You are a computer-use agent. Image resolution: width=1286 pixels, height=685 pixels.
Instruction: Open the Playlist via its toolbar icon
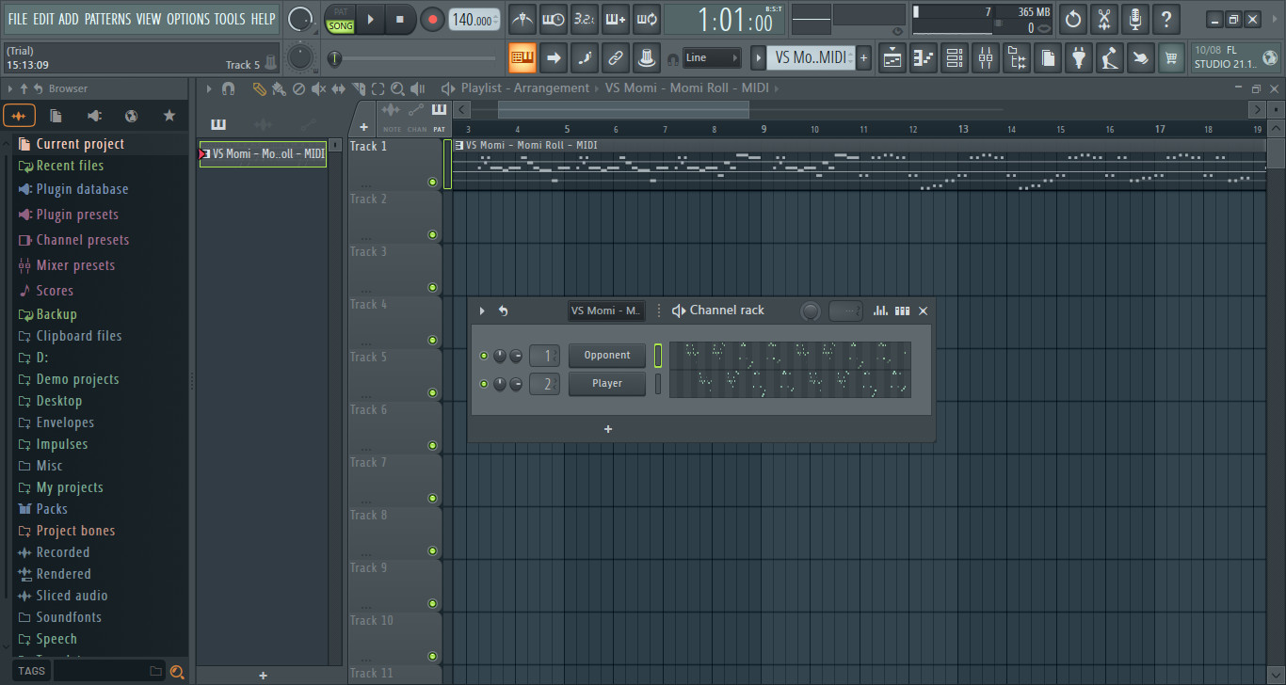coord(892,57)
